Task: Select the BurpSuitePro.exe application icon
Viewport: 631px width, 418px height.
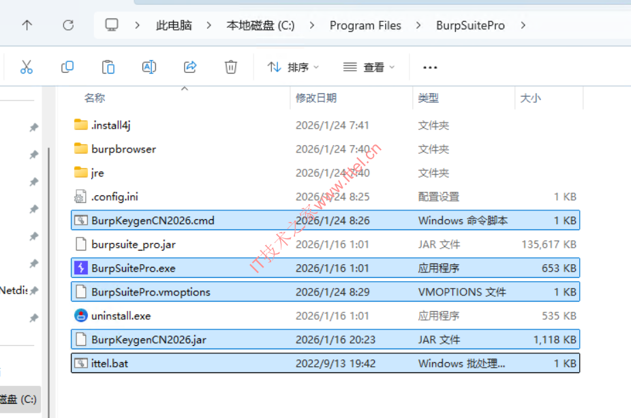Action: pyautogui.click(x=81, y=268)
